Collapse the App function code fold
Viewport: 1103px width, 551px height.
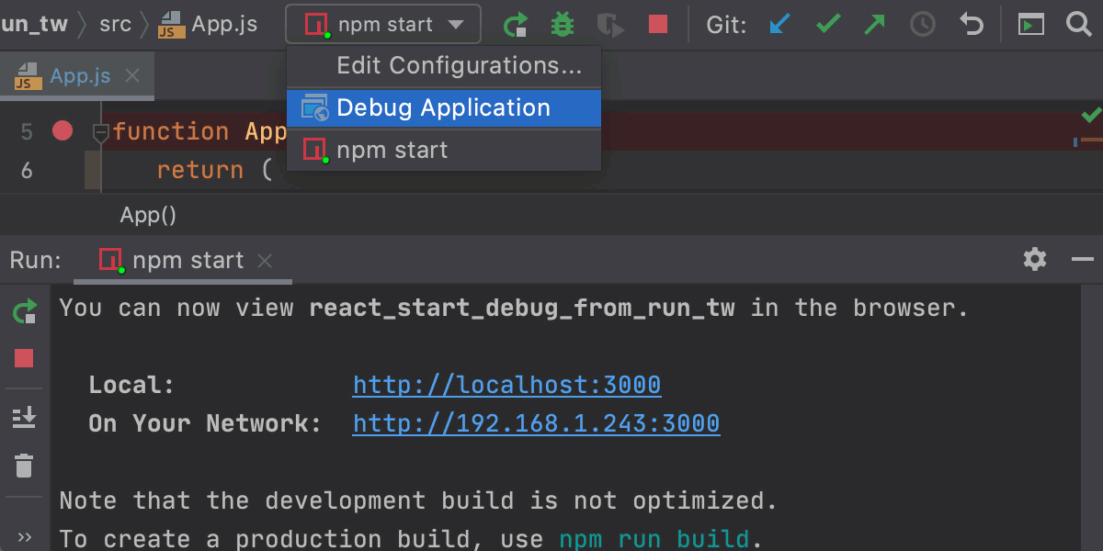tap(101, 131)
